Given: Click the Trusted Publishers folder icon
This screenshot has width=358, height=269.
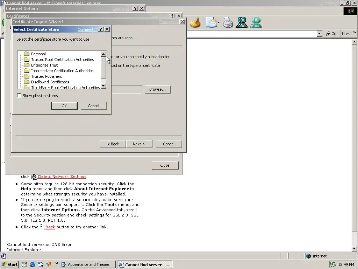Looking at the screenshot, I should tap(27, 76).
